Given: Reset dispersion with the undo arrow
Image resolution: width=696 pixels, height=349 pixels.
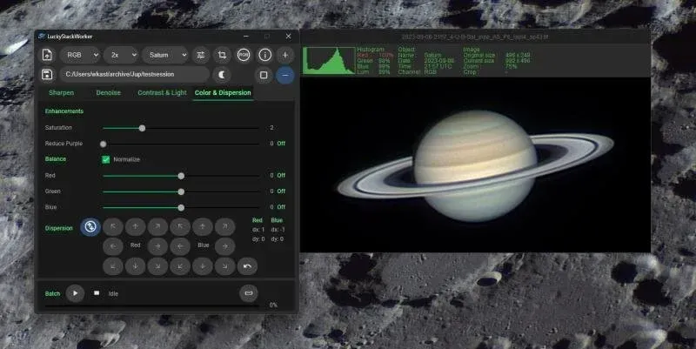Looking at the screenshot, I should [x=247, y=266].
